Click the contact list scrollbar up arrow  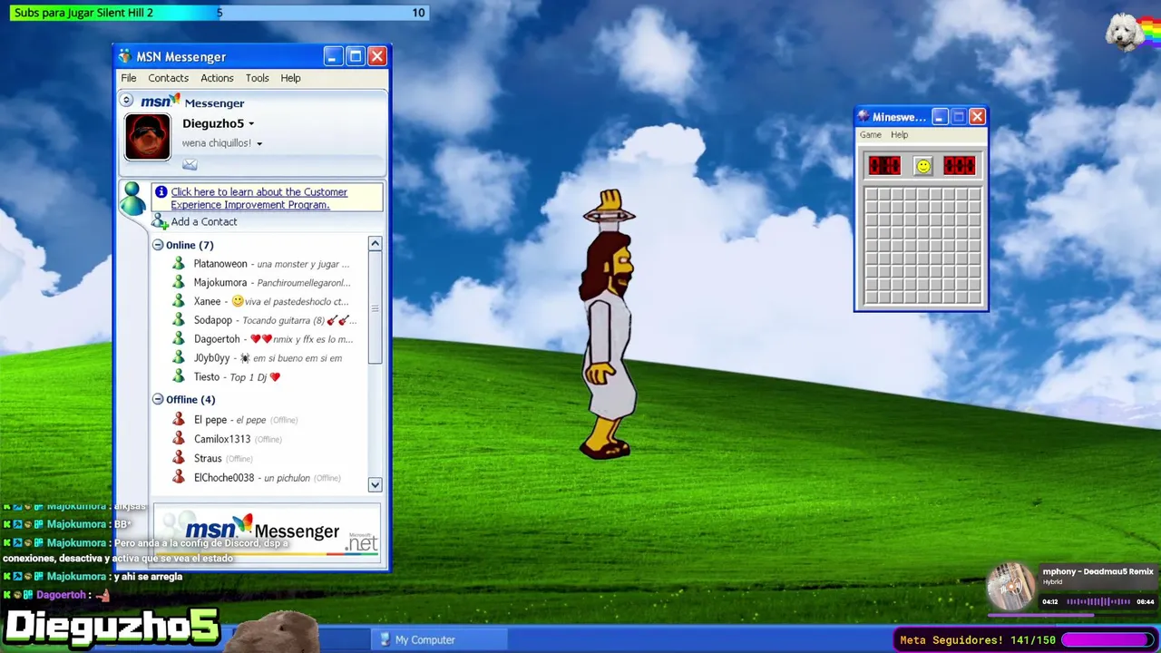(375, 244)
